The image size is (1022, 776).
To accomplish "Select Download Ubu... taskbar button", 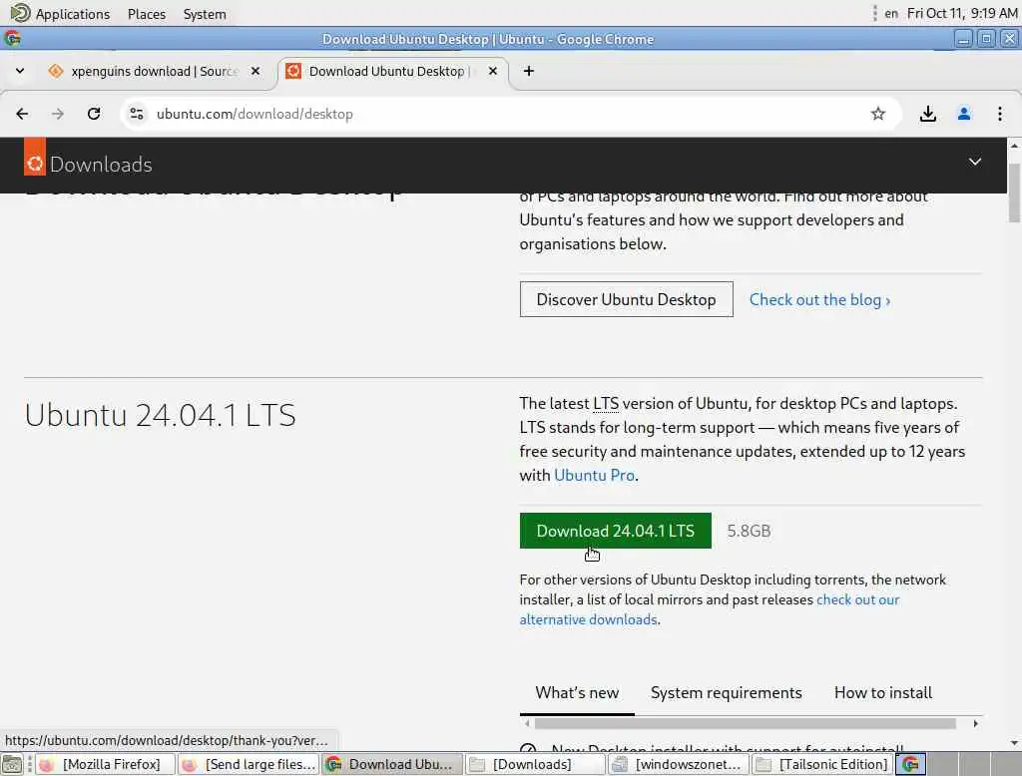I will (392, 764).
